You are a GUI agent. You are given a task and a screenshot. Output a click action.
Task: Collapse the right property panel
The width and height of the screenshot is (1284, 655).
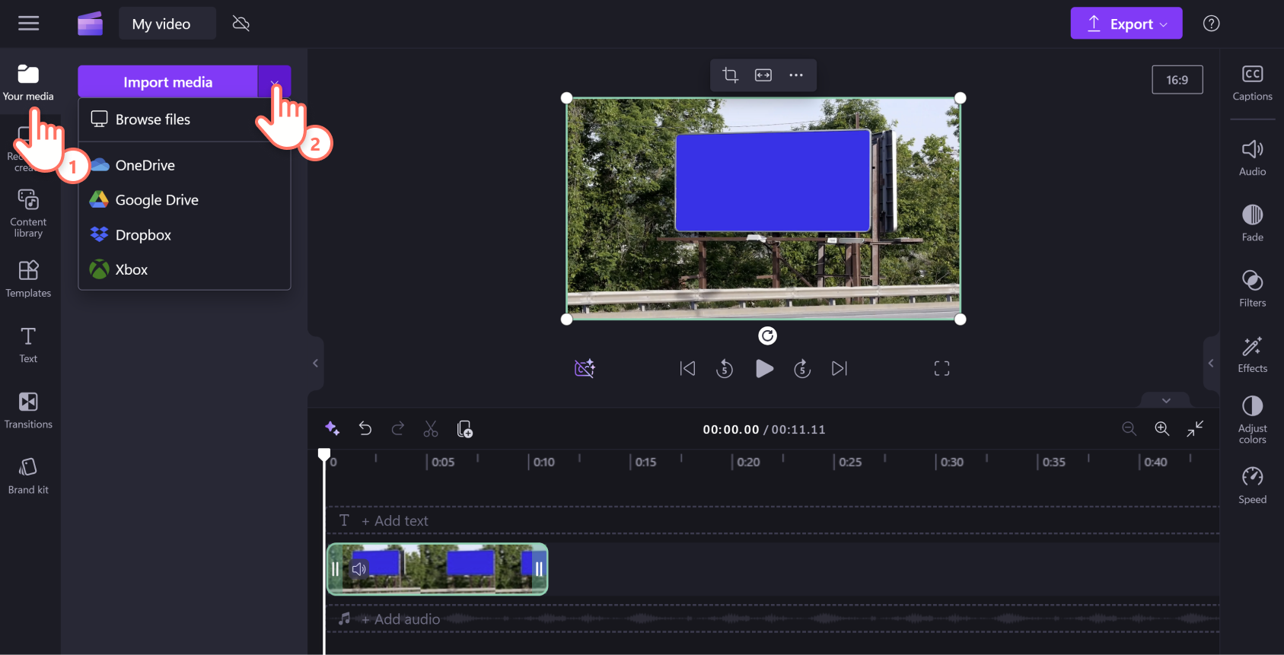[1211, 363]
